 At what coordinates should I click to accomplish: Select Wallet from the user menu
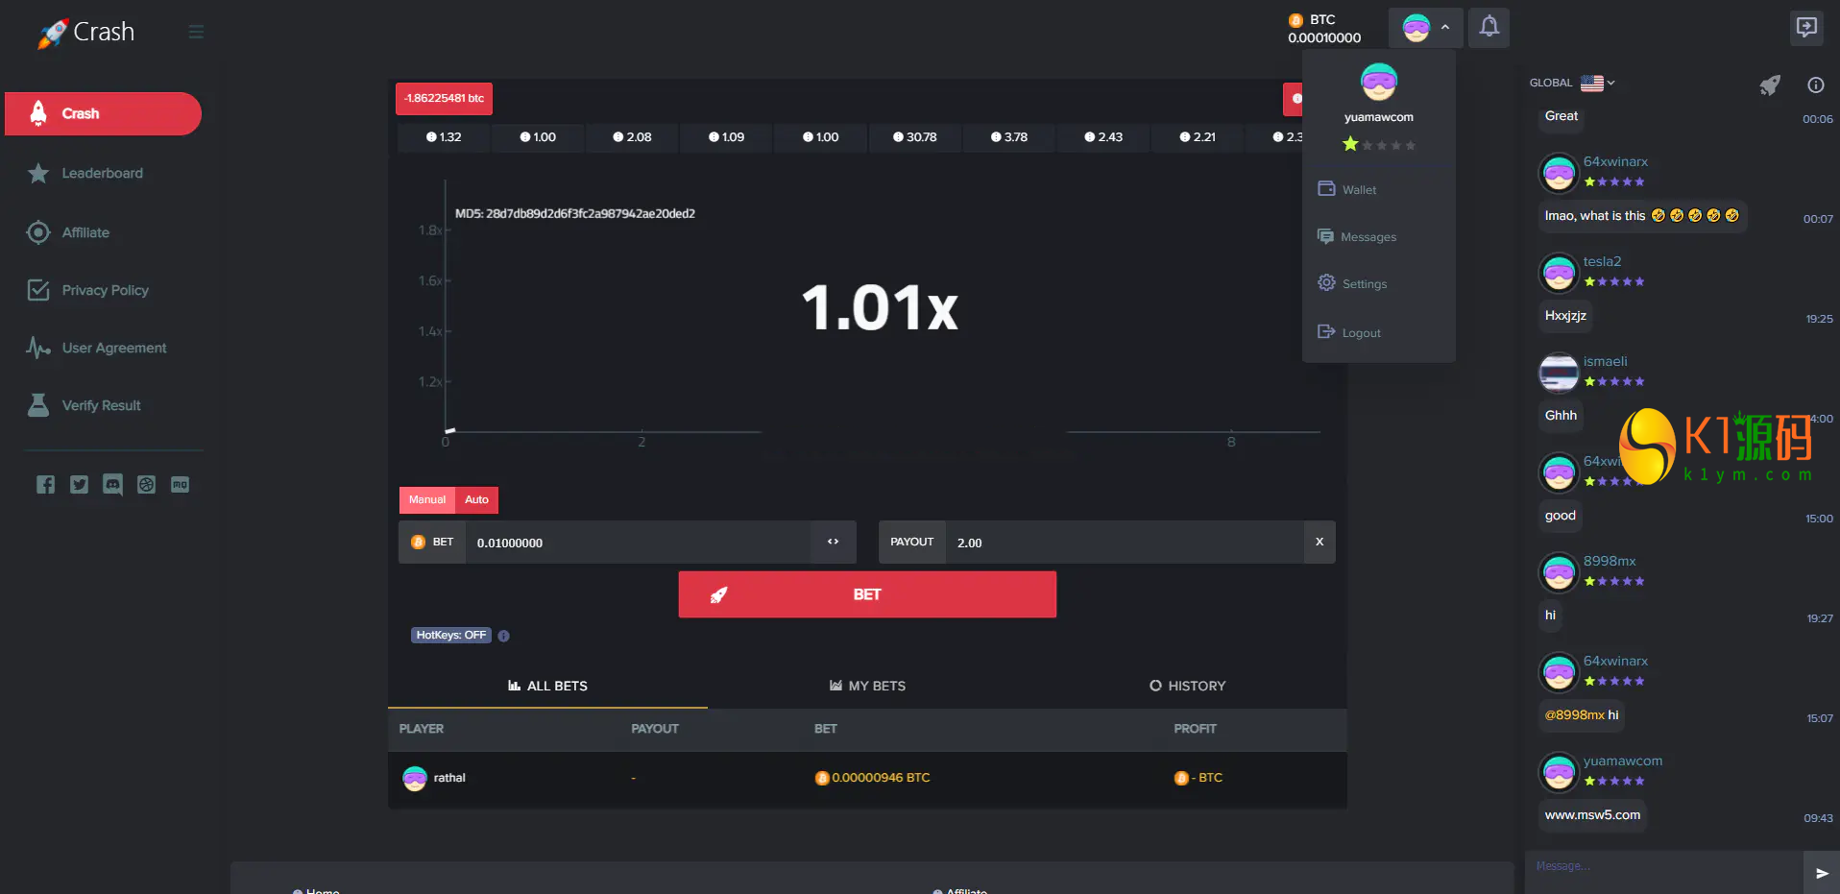click(x=1347, y=190)
